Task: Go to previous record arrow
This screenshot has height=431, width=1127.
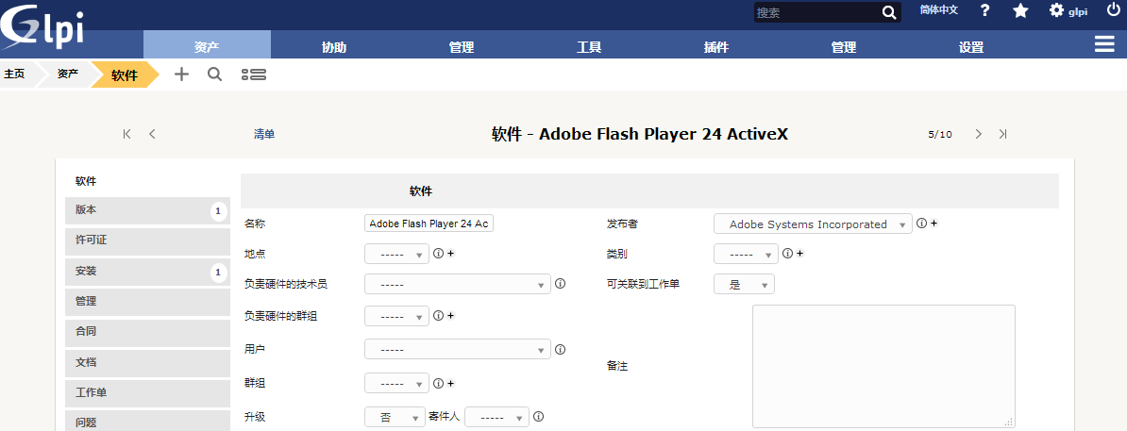Action: point(152,134)
